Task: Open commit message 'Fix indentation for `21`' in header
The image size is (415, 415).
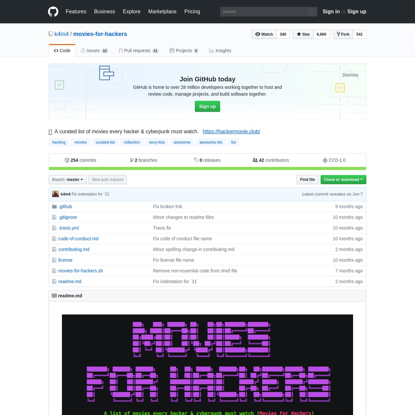Action: pyautogui.click(x=91, y=194)
